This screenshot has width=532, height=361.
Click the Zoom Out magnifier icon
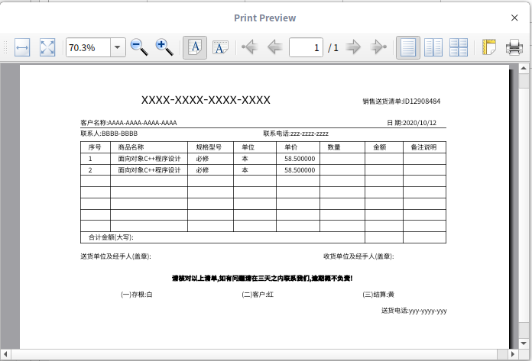tap(139, 47)
